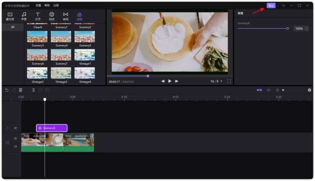Image resolution: width=315 pixels, height=181 pixels.
Task: Click the crop tool in timeline toolbar
Action: (x=47, y=90)
